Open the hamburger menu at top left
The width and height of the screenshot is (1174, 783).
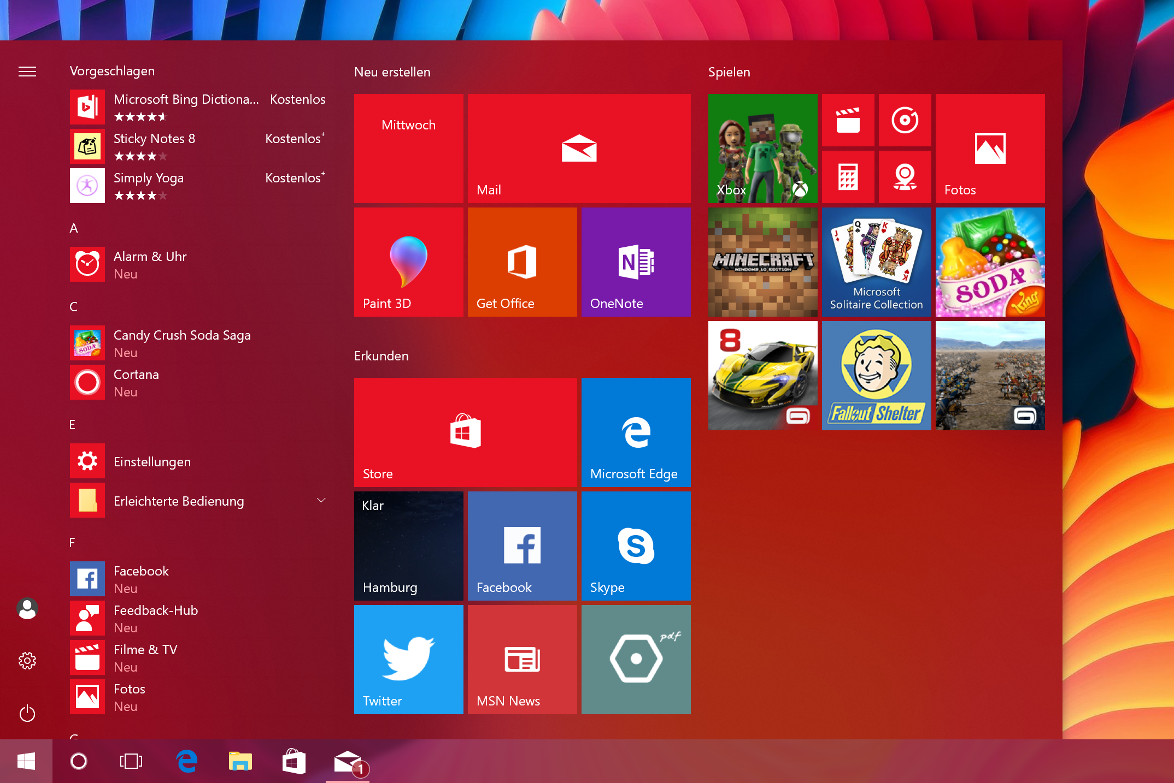coord(27,72)
